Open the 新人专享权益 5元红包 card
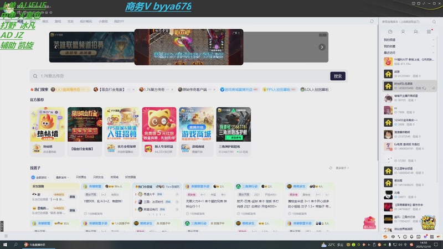Screen dimensions: 443x249 [159, 131]
